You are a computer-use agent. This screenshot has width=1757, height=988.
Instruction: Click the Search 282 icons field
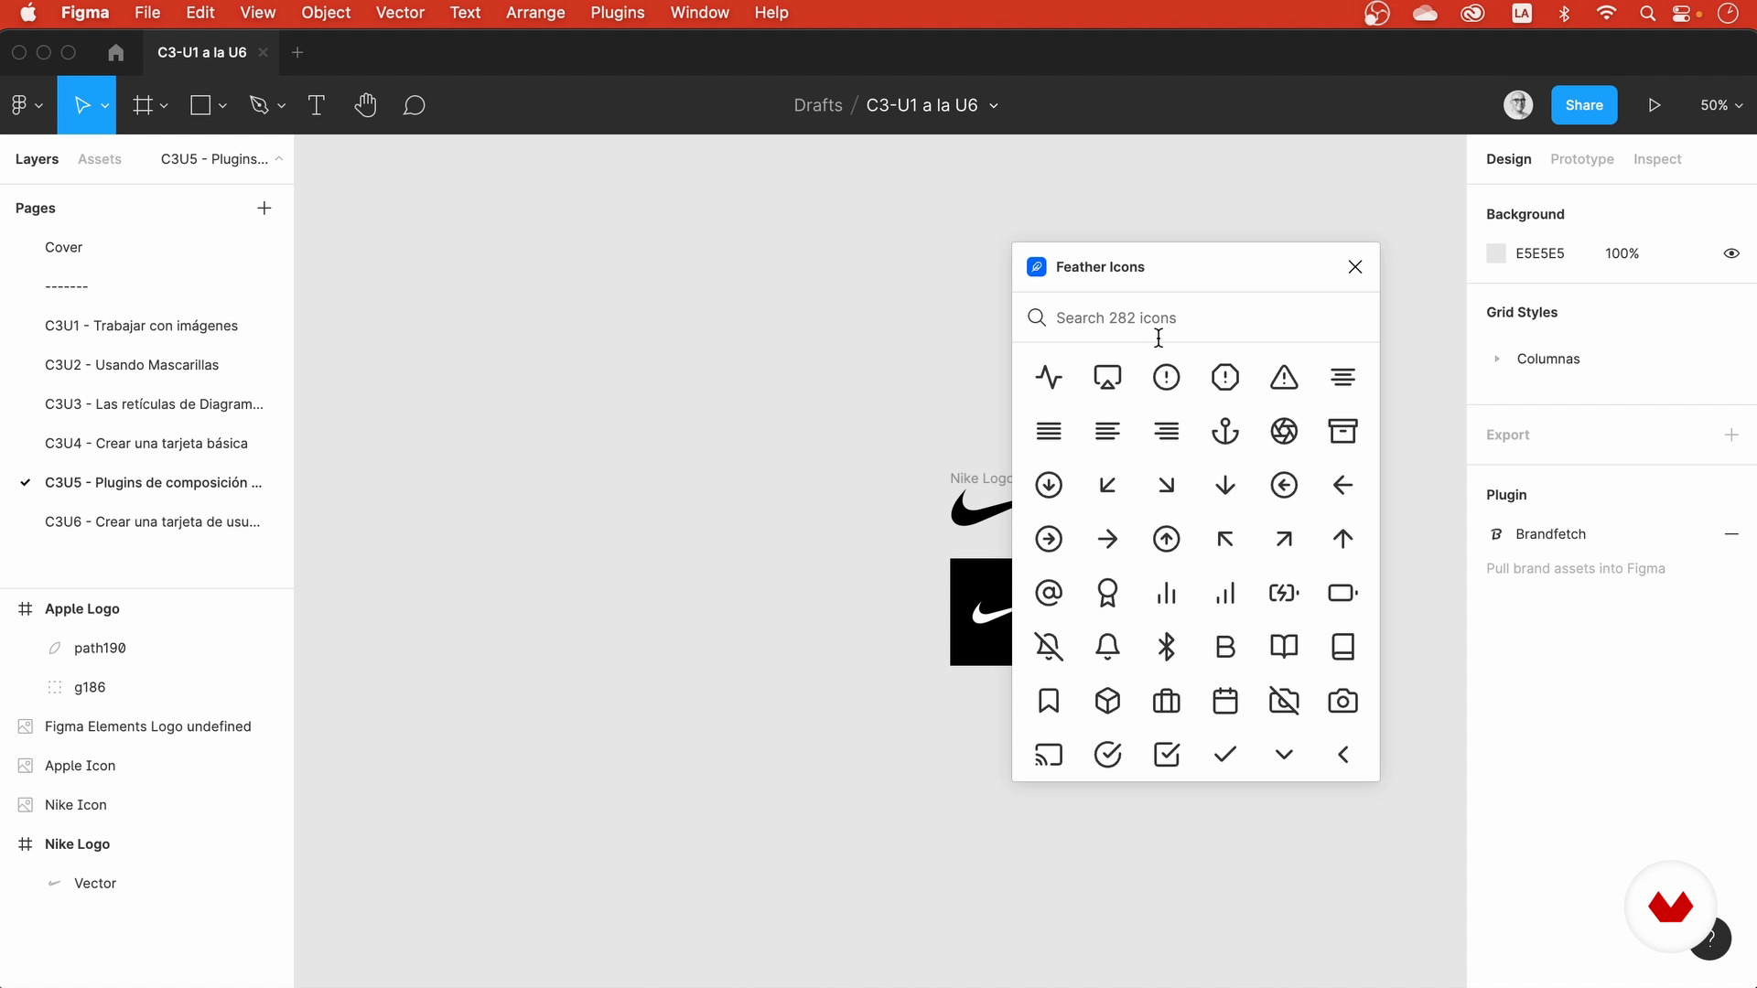[1196, 317]
